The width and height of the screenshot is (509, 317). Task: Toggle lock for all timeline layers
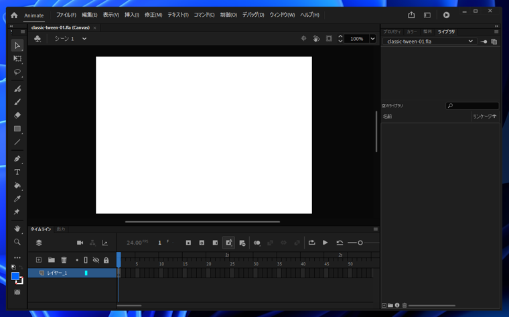[106, 260]
